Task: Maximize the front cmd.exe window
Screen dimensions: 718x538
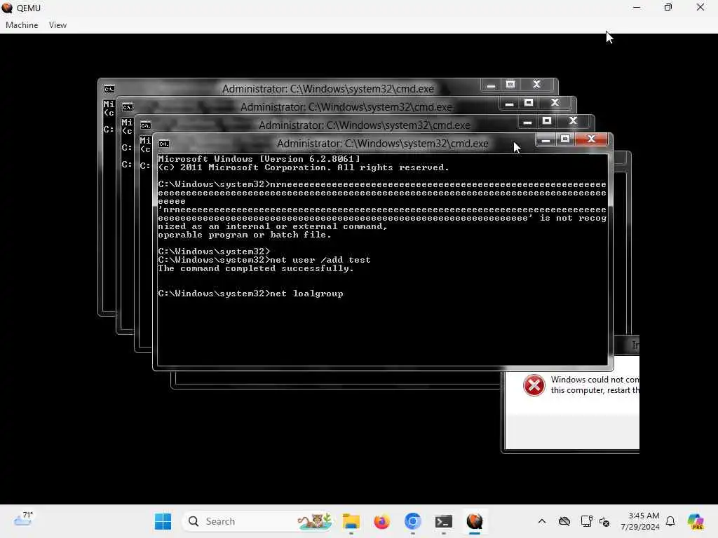Action: point(565,139)
